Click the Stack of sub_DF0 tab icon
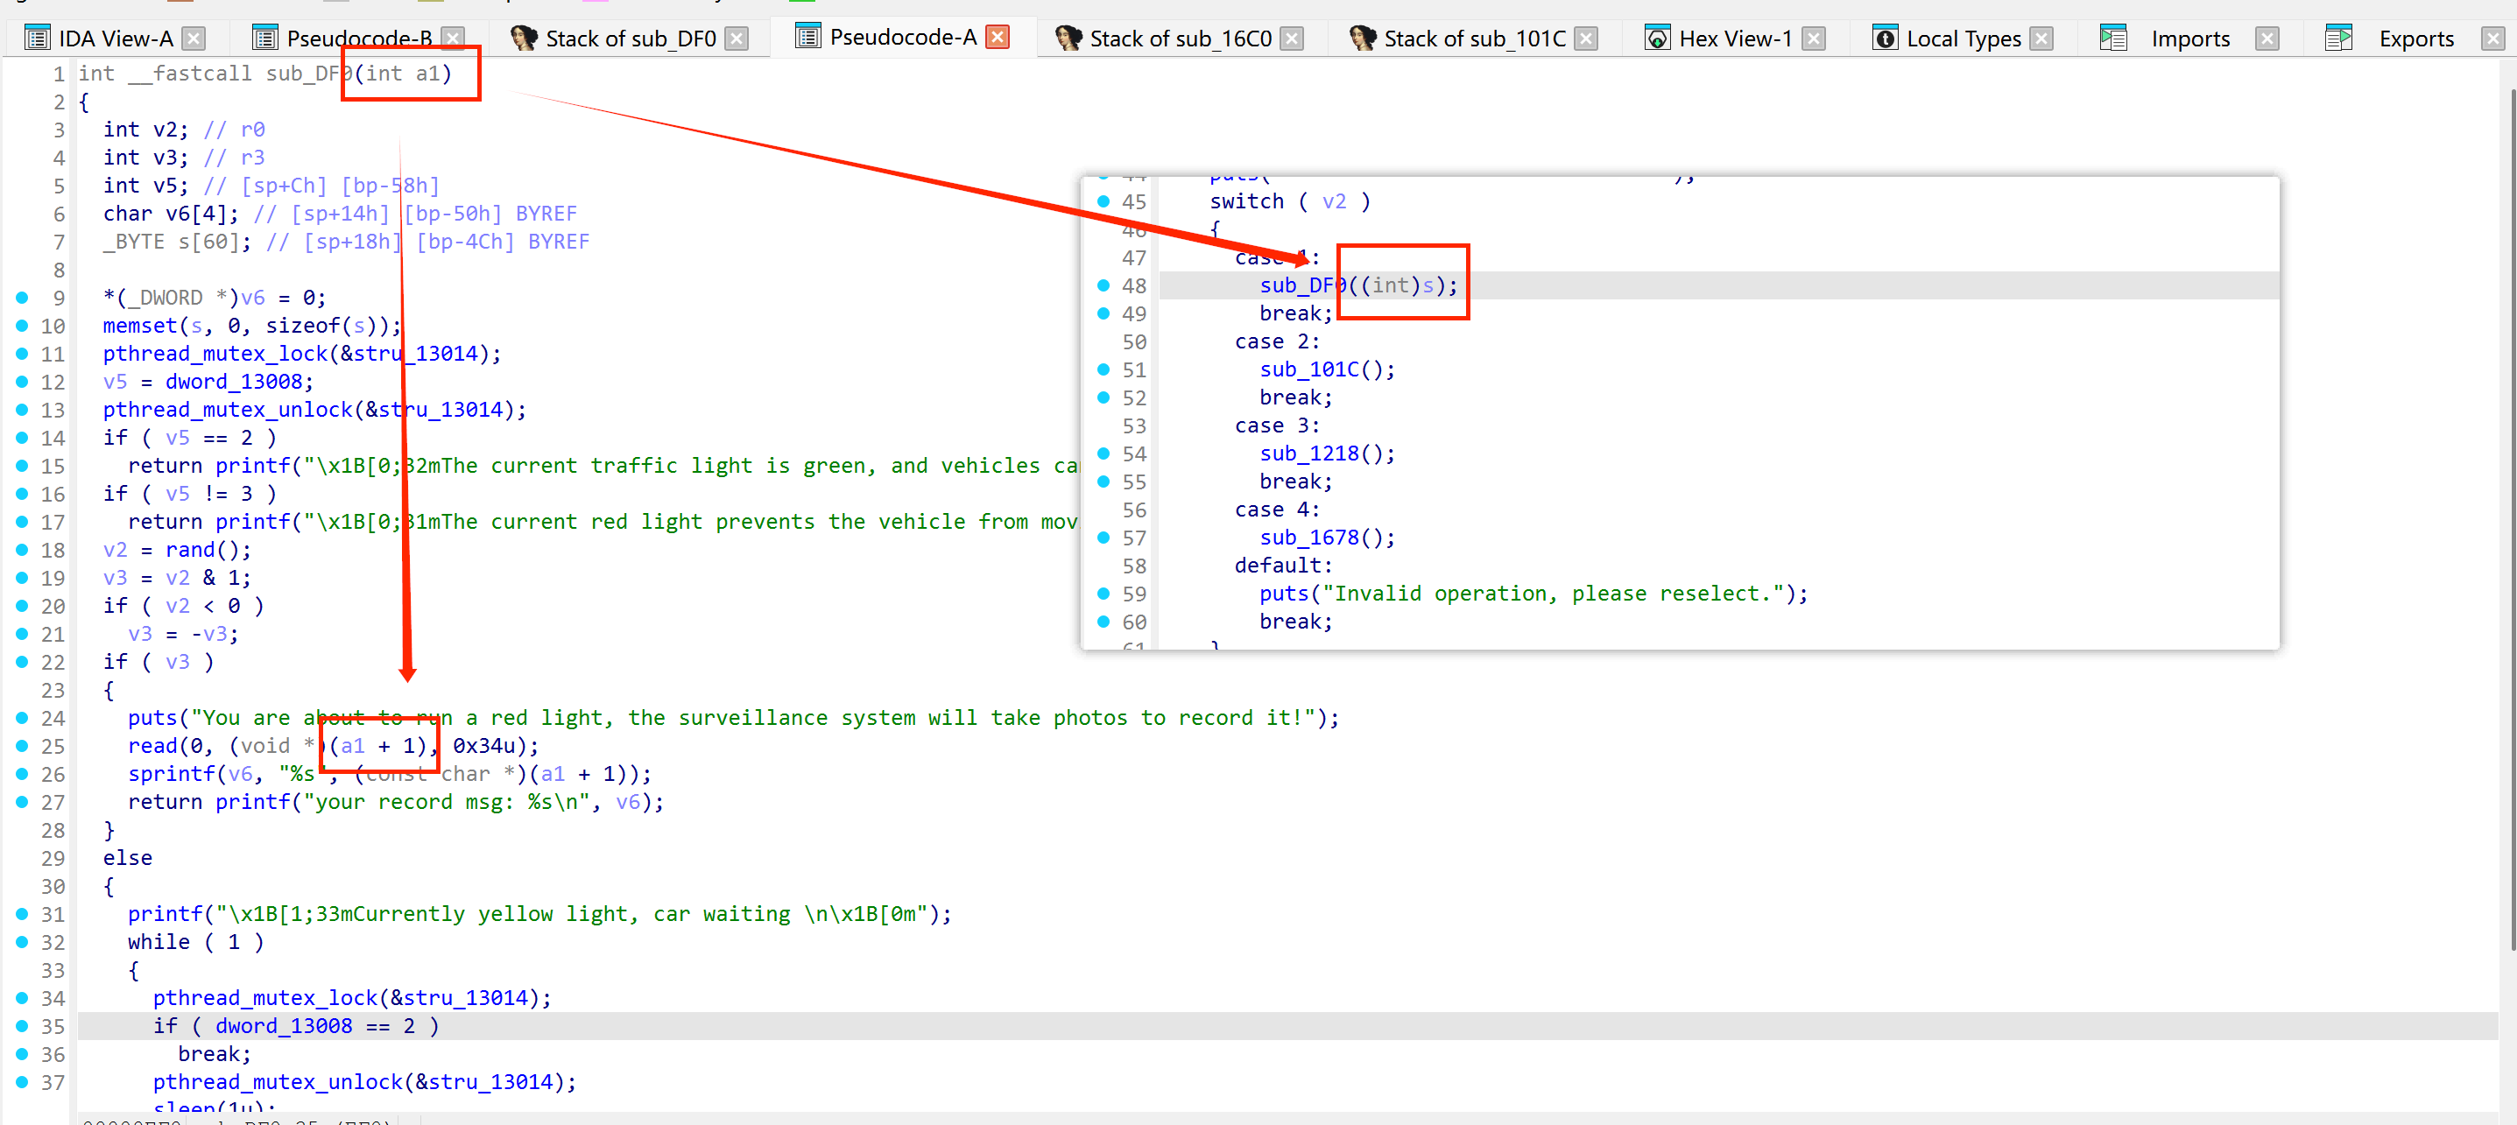The width and height of the screenshot is (2517, 1125). coord(524,39)
